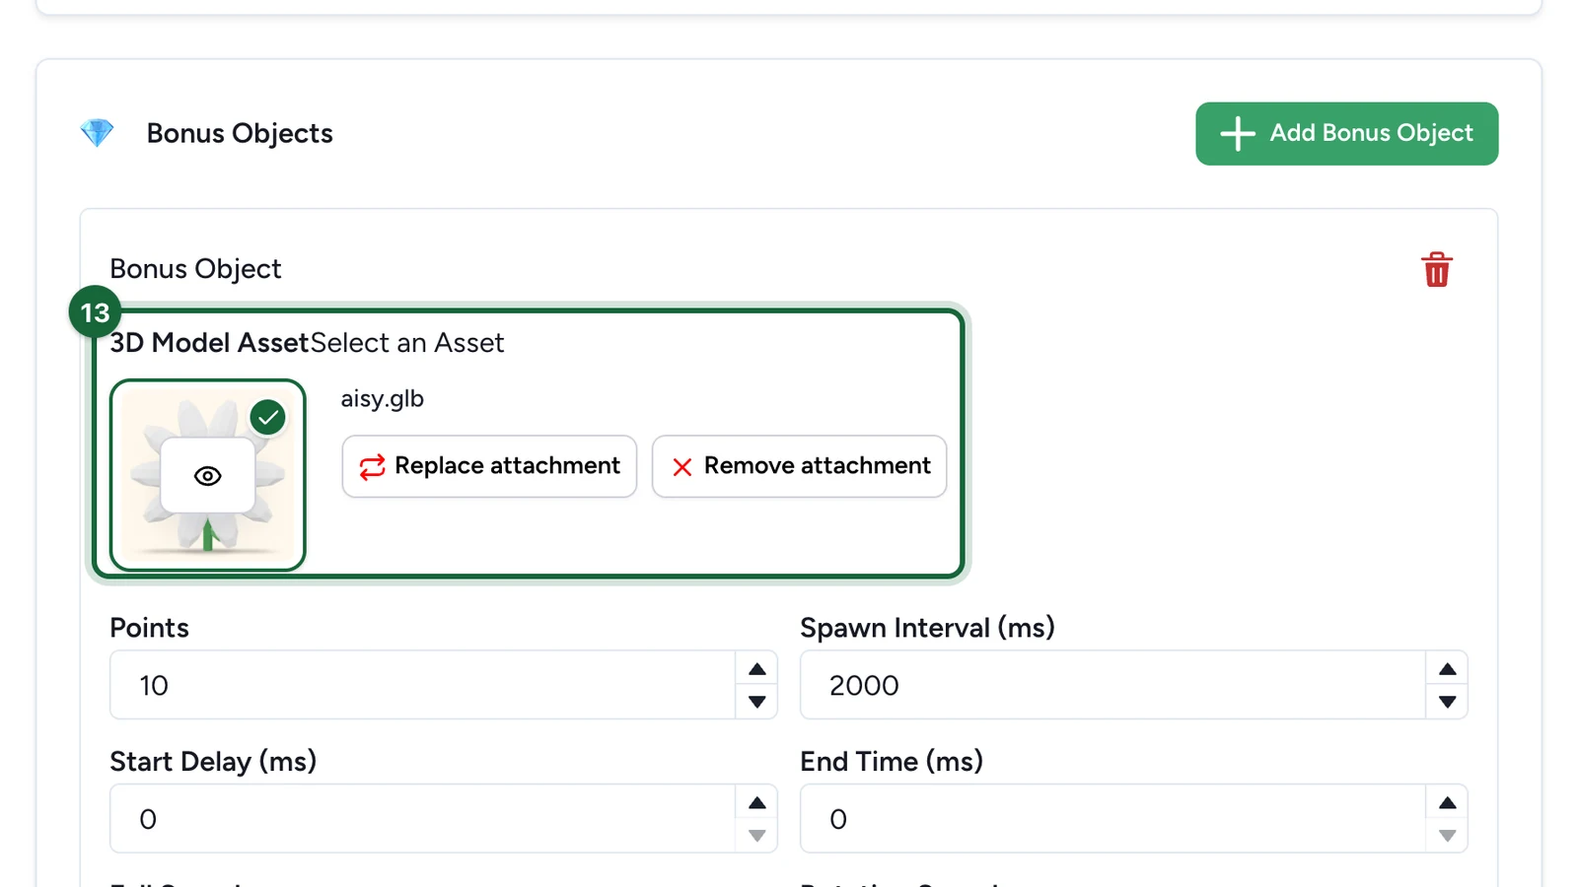Viewport: 1578px width, 887px height.
Task: Select the daisy model thumbnail
Action: [208, 475]
